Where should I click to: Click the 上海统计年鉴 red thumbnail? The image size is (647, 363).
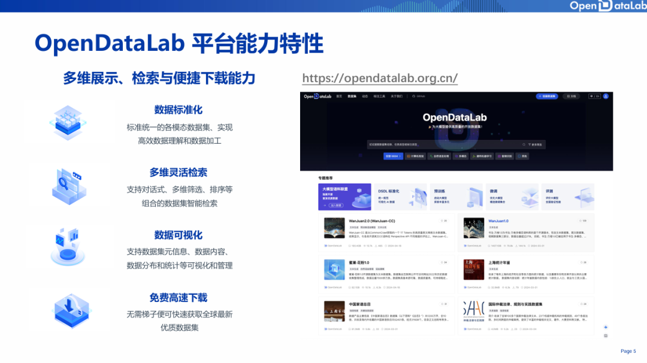pyautogui.click(x=474, y=270)
